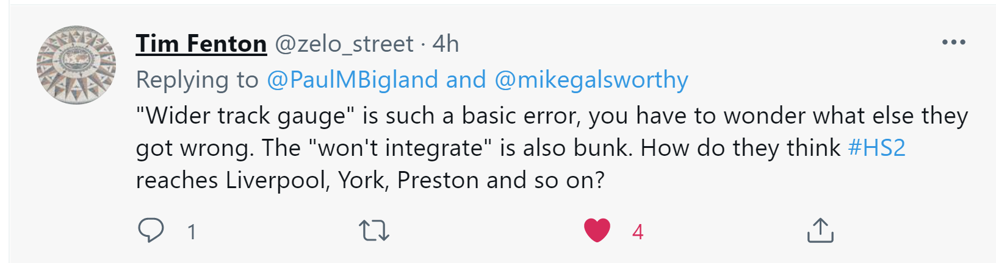Visit the @mikegalsworthy mention
Viewport: 996px width, 263px height.
[591, 80]
